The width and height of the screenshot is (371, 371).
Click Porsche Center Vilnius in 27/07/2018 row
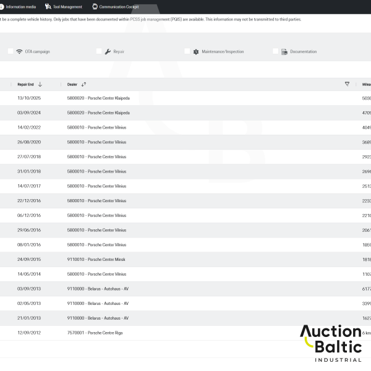(x=97, y=156)
